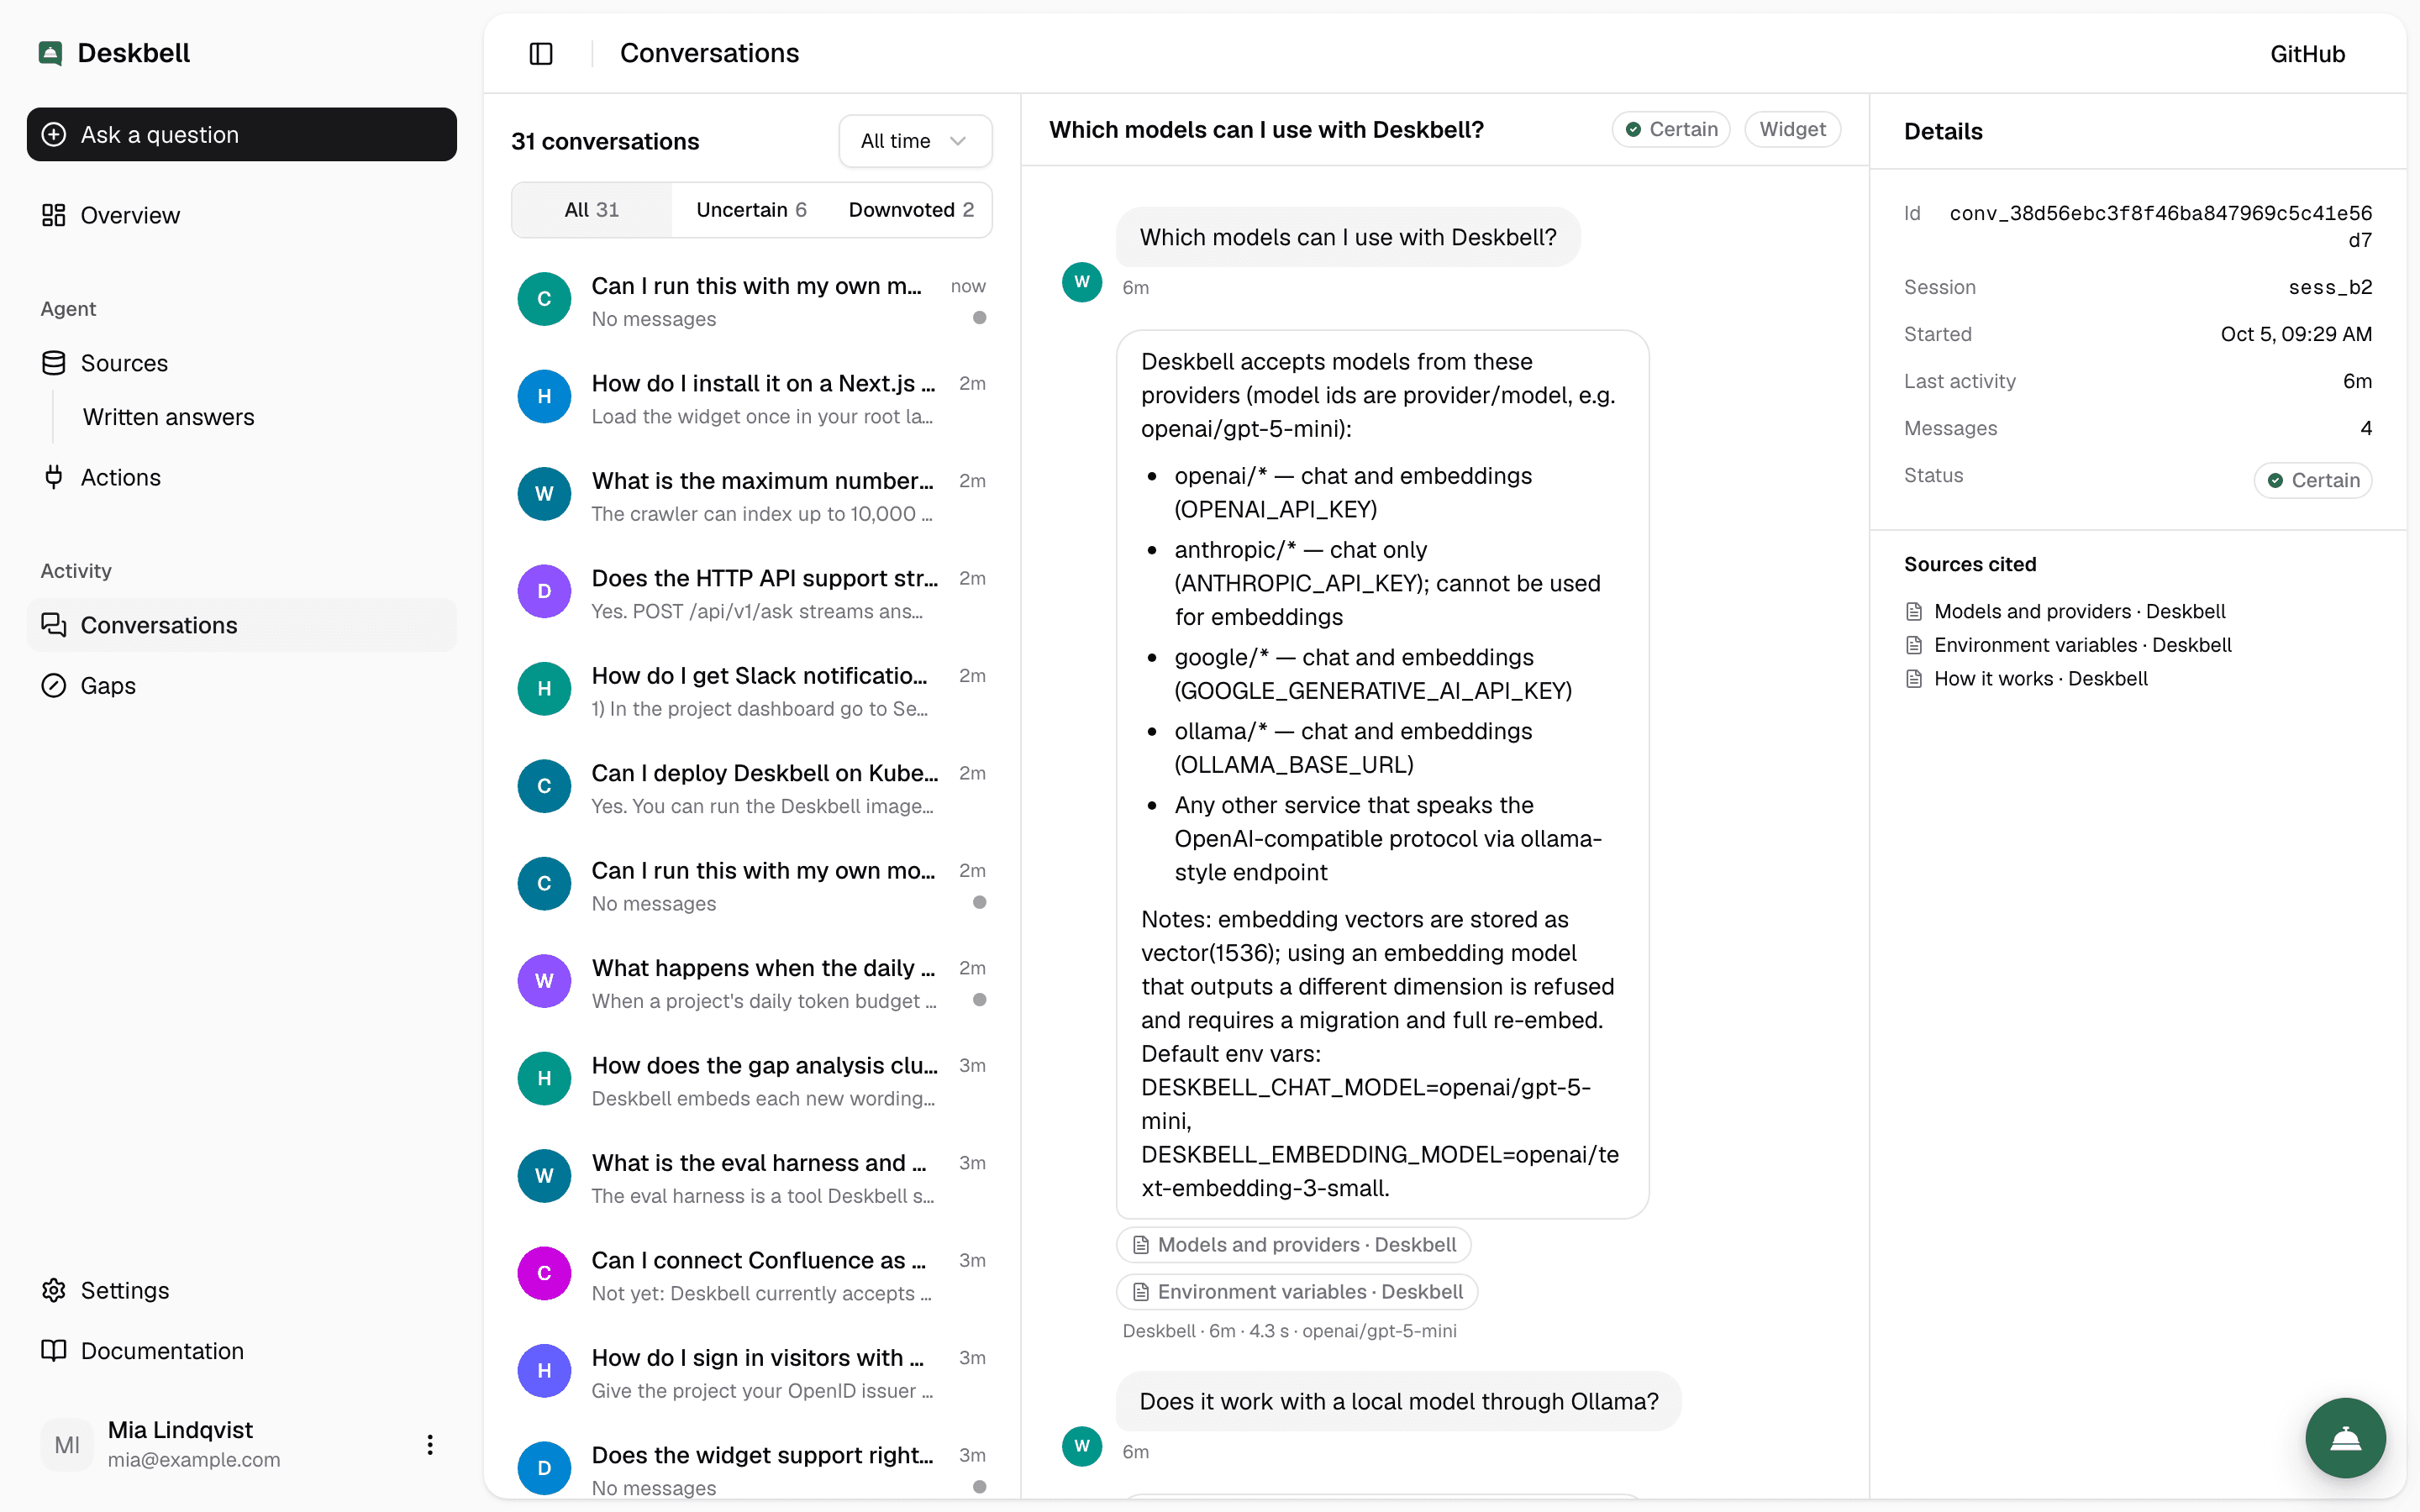Select the All 31 tab

(x=592, y=210)
